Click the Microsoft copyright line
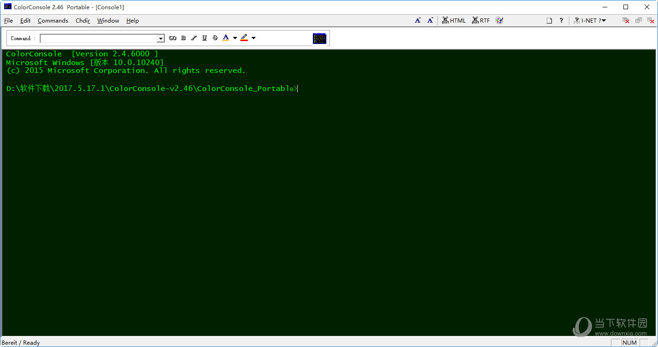 pos(126,71)
